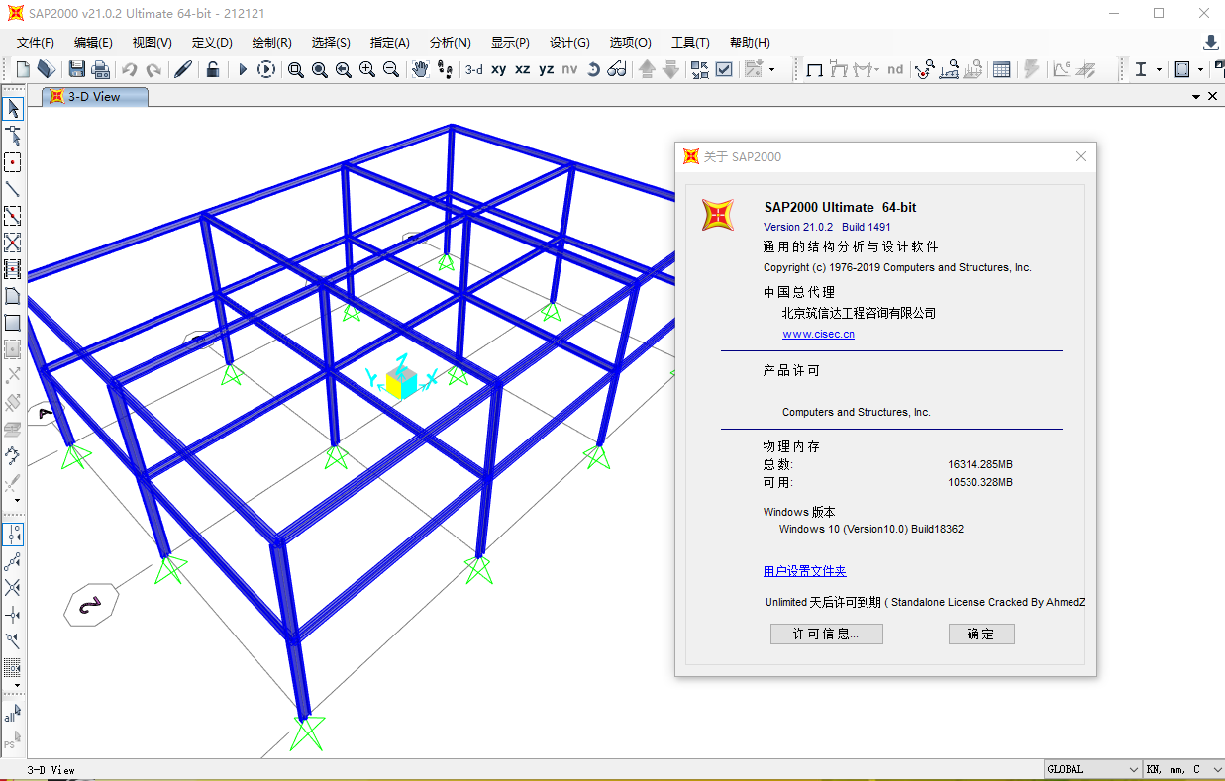Set view to the yz plane
Viewport: 1225px width, 781px height.
pyautogui.click(x=547, y=69)
